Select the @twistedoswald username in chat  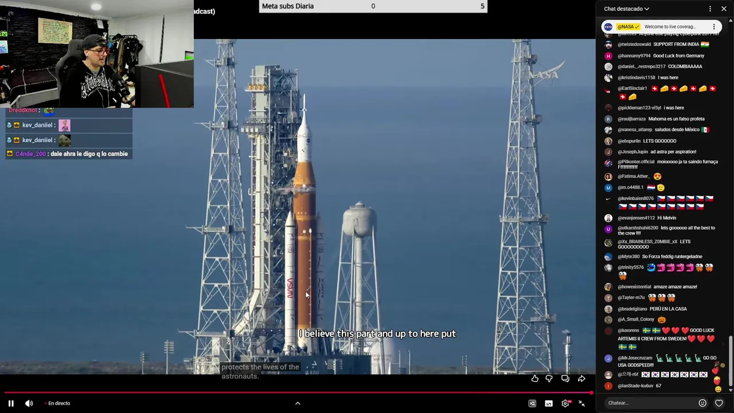click(x=634, y=44)
